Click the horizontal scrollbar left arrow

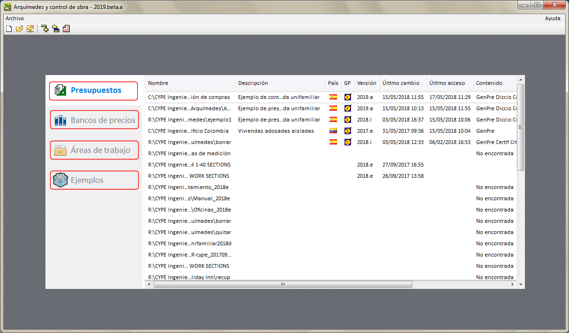pos(149,284)
